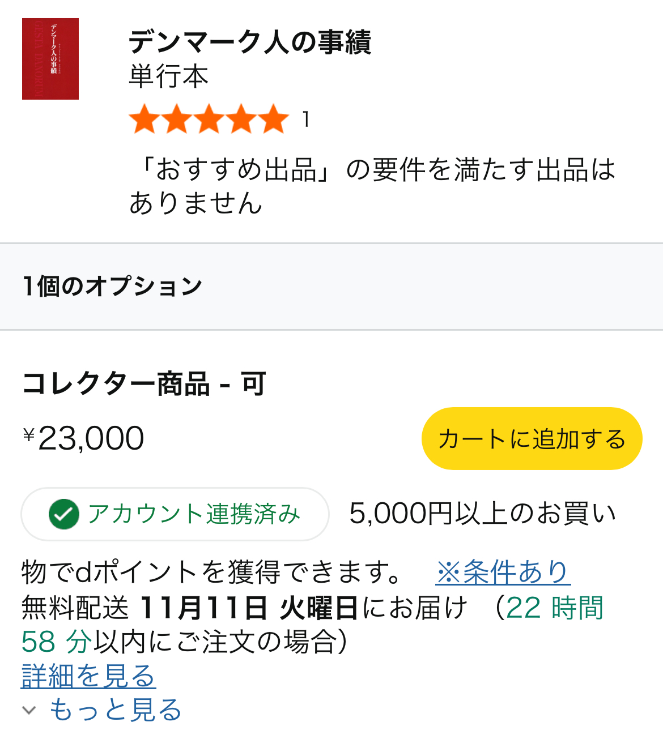Tap the green 22 時間 countdown text

[554, 608]
